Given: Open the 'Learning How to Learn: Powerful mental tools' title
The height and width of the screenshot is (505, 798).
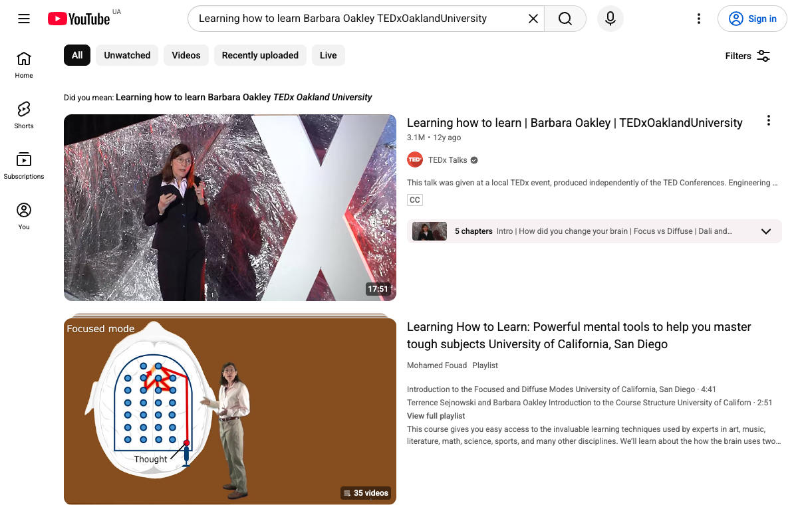Looking at the screenshot, I should 579,336.
